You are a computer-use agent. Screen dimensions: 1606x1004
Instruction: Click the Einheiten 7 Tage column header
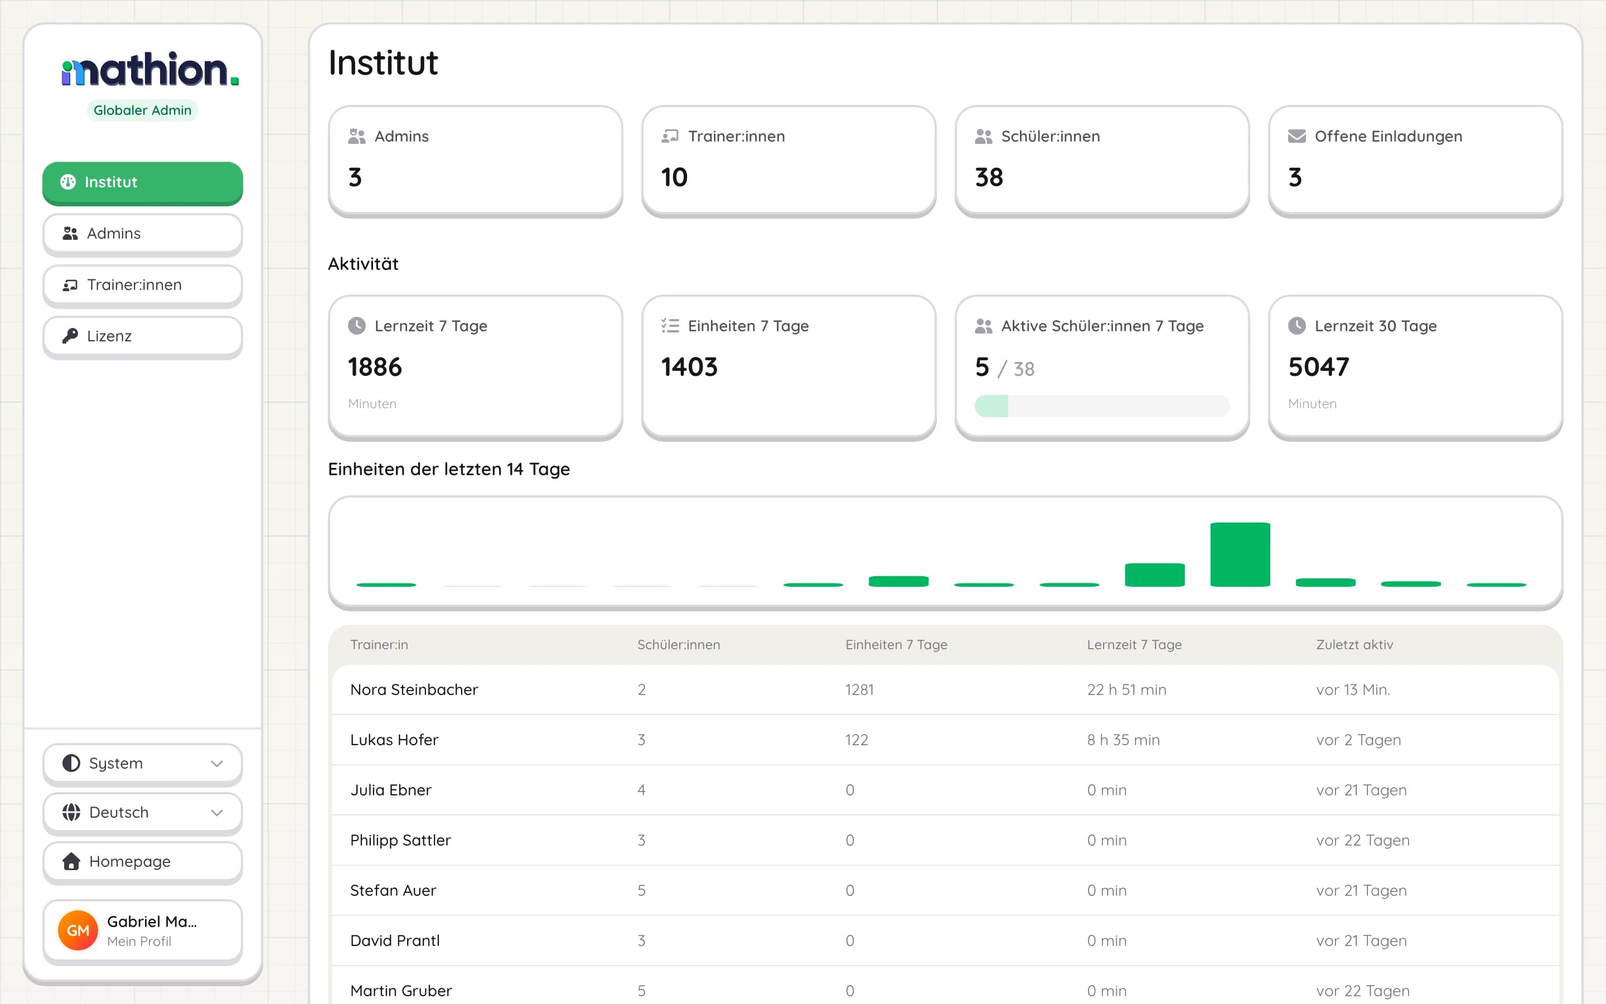pyautogui.click(x=896, y=645)
